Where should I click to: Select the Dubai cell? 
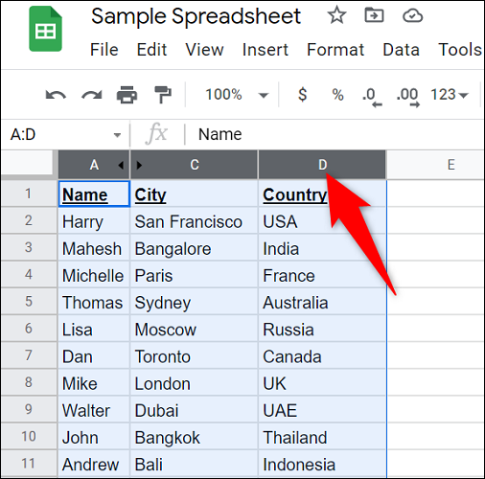pyautogui.click(x=195, y=410)
